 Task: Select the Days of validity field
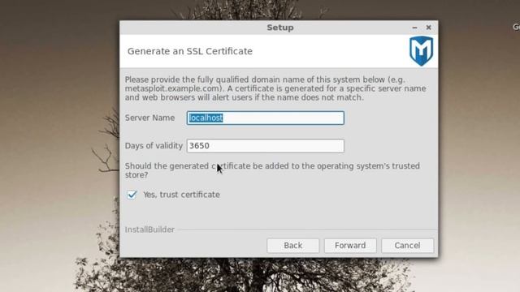[266, 146]
